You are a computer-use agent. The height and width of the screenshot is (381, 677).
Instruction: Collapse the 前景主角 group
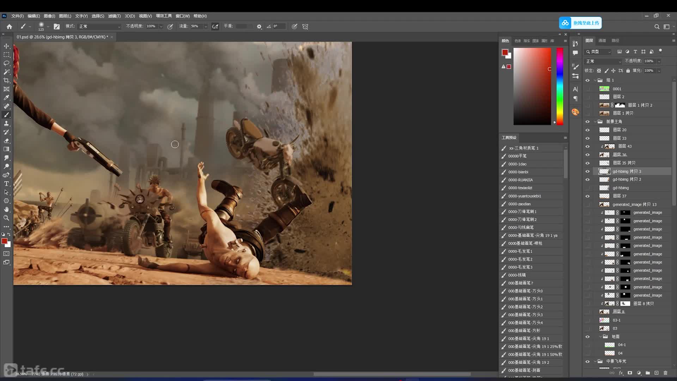595,122
